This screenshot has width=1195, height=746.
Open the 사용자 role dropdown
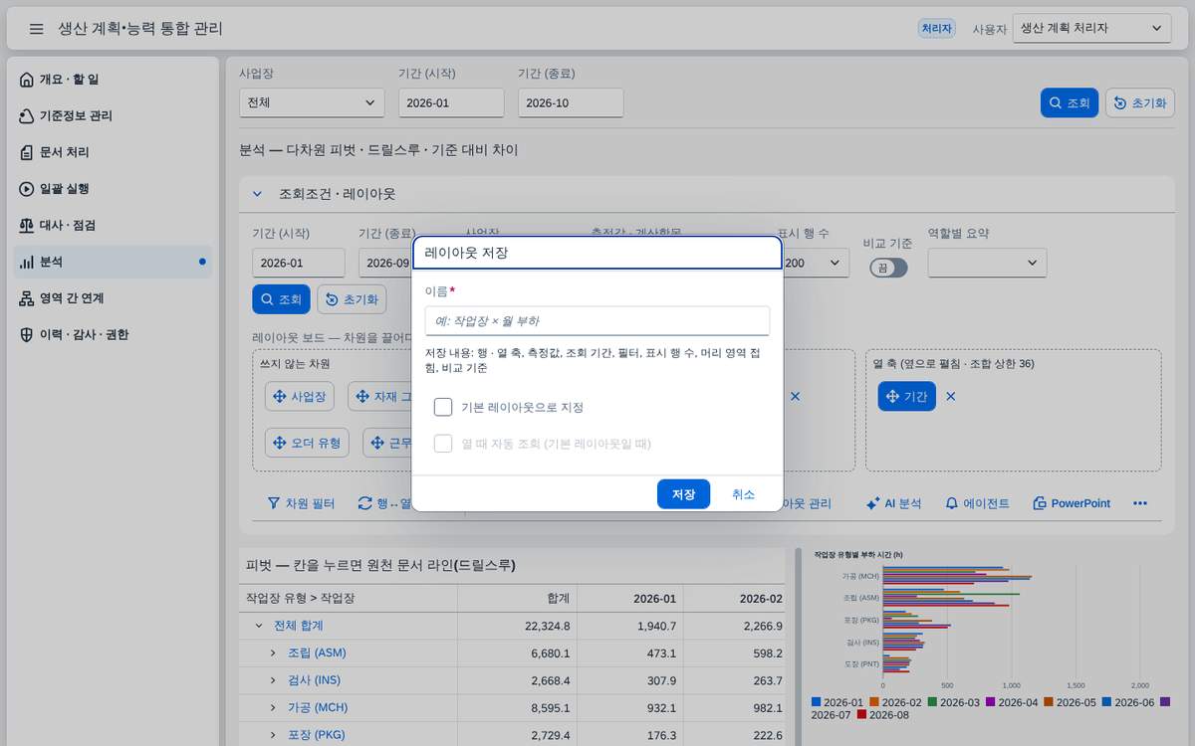click(1091, 29)
